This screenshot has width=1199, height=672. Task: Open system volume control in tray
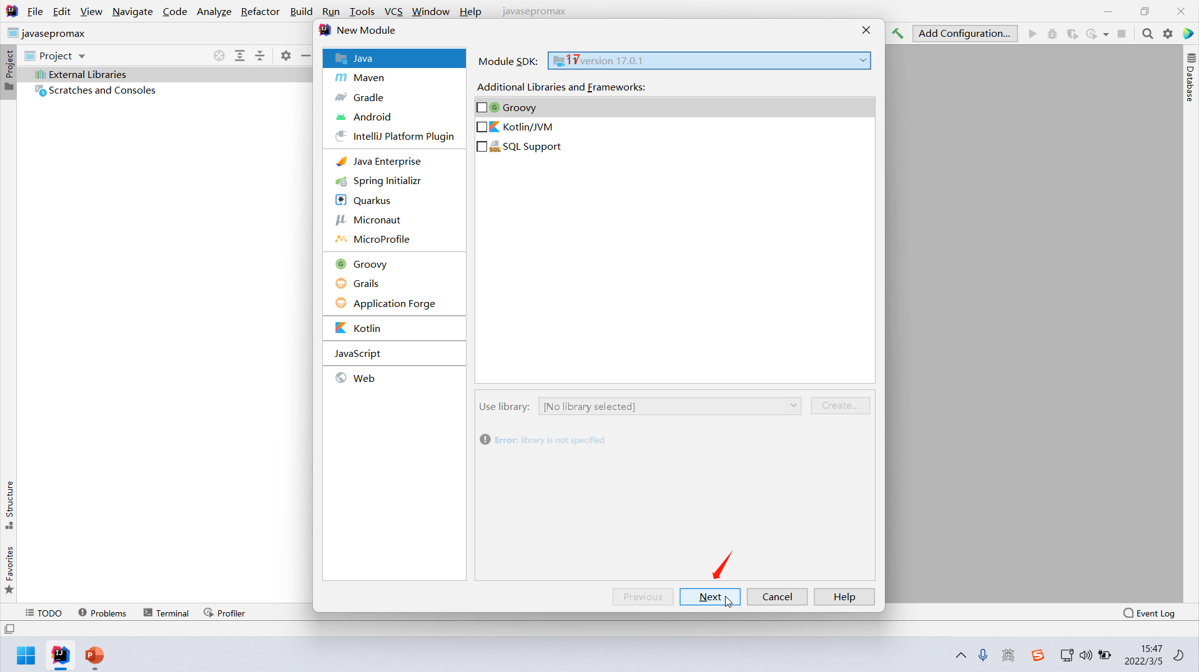click(1086, 655)
